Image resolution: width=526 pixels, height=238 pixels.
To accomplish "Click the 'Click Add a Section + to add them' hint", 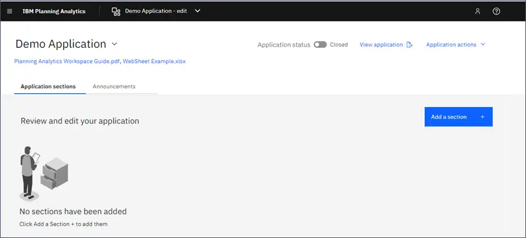I will [63, 224].
